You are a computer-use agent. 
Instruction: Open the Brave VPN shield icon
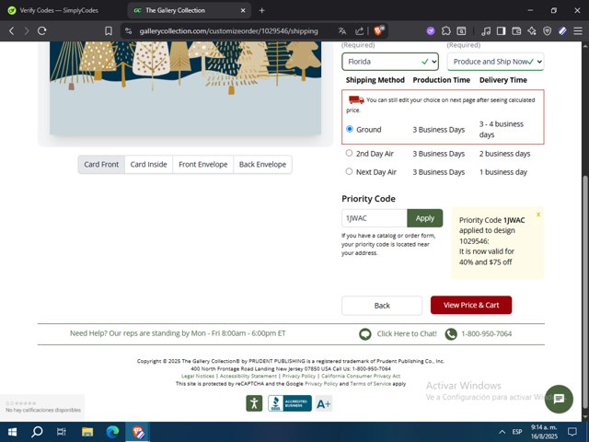pyautogui.click(x=548, y=30)
